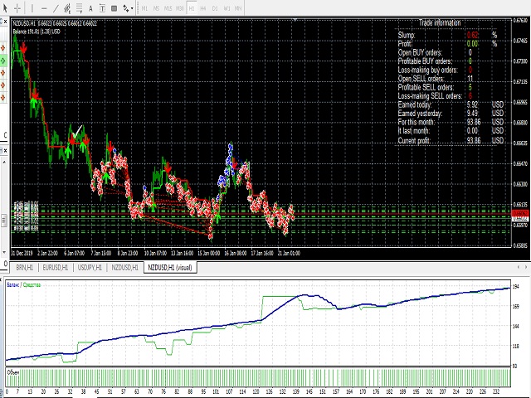531x398 pixels.
Task: Switch chart to M15 timeframe
Action: 168,8
